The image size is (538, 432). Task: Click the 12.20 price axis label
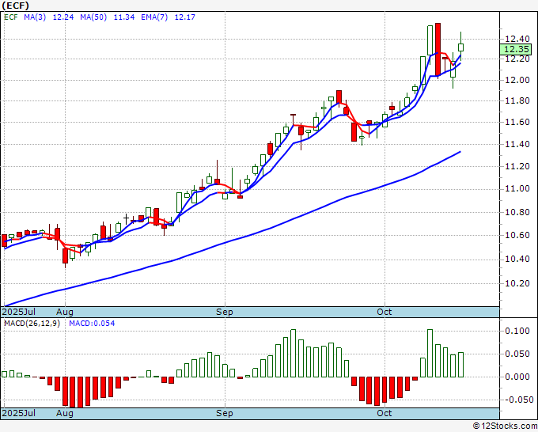coord(517,59)
